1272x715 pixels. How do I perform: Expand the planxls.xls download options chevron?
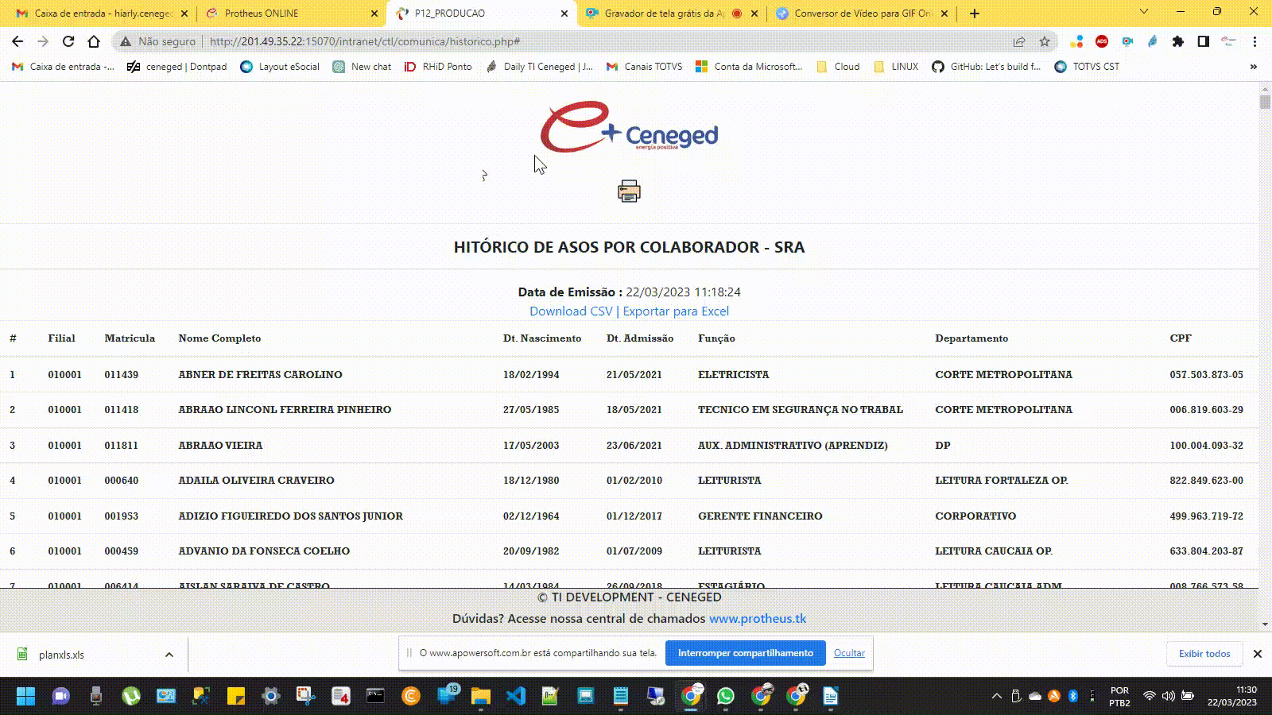(169, 655)
